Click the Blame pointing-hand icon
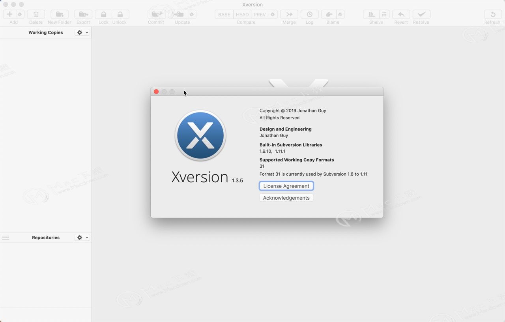The width and height of the screenshot is (505, 322). click(329, 14)
